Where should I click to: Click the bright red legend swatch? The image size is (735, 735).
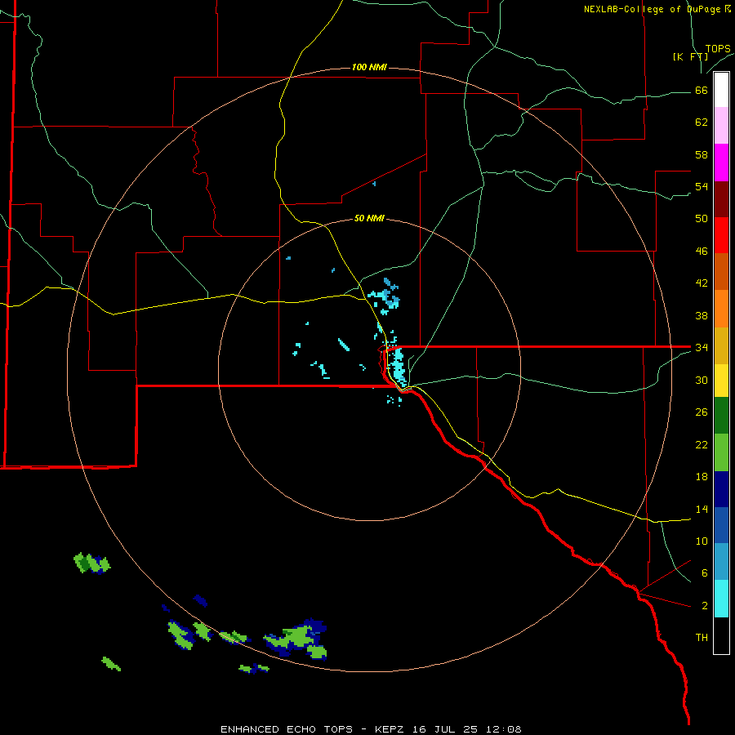tap(721, 235)
